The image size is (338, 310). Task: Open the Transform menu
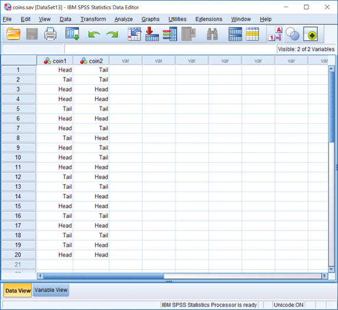pyautogui.click(x=93, y=19)
